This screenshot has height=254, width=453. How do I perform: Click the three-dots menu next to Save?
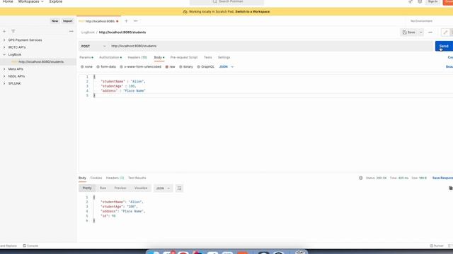click(x=430, y=32)
